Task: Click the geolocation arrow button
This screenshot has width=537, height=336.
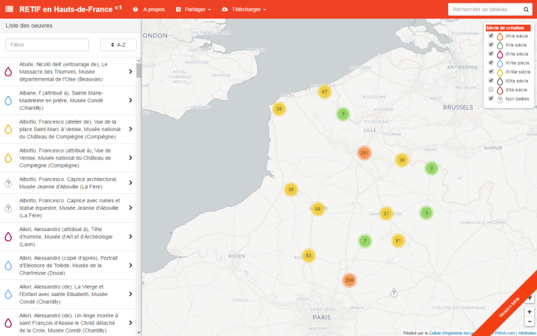Action: click(529, 298)
